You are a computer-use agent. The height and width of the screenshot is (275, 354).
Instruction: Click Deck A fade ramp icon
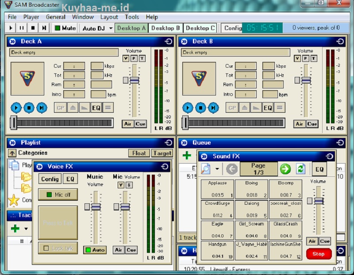pos(85,107)
